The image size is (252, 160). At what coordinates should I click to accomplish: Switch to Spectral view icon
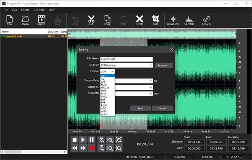(189, 20)
